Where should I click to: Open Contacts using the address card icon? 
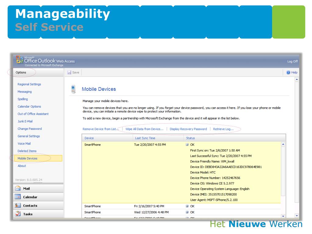[18, 205]
